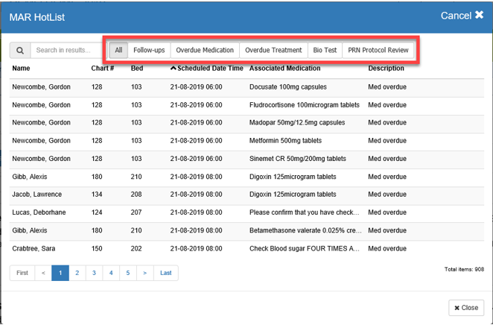This screenshot has width=493, height=325.
Task: Select the All filter tab
Action: [x=118, y=51]
